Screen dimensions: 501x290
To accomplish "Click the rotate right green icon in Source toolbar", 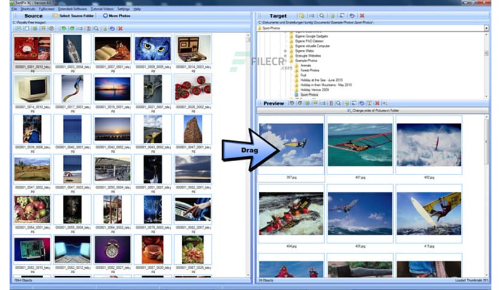I will (72, 29).
